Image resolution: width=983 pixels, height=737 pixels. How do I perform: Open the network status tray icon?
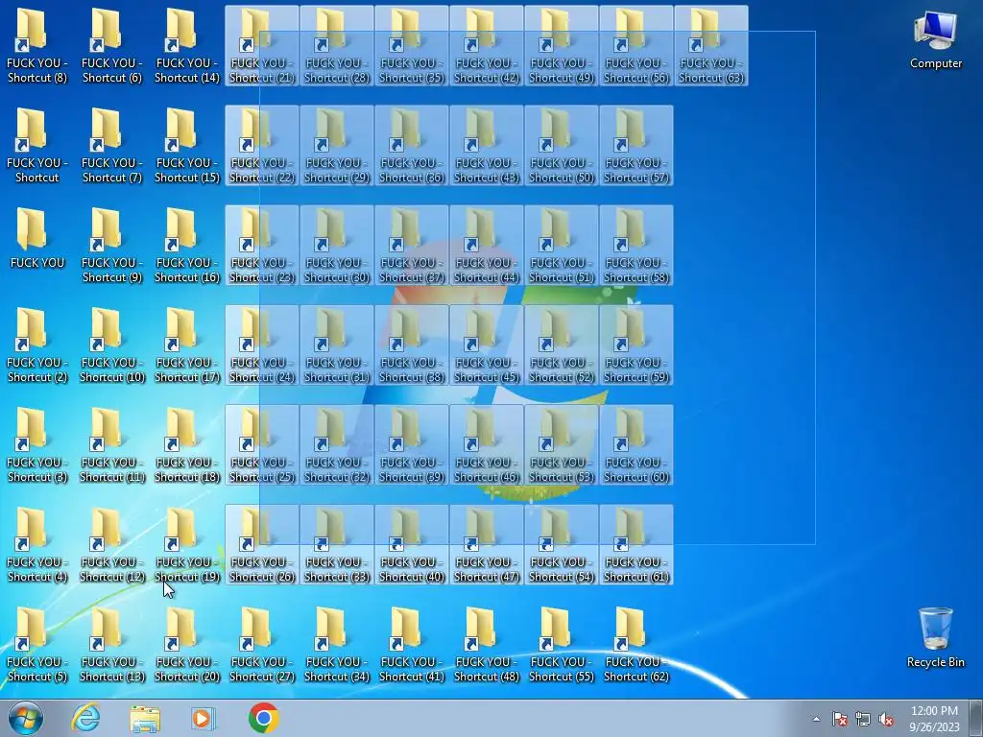point(863,719)
